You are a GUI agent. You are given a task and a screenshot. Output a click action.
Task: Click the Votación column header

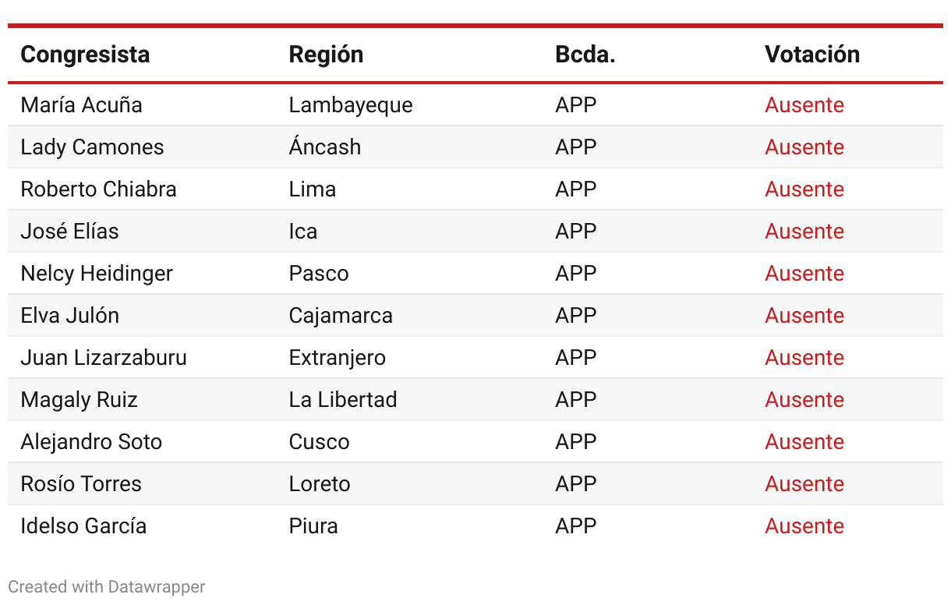[812, 55]
